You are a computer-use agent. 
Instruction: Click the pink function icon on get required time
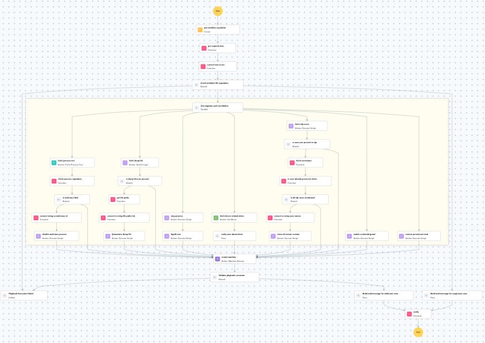[204, 48]
